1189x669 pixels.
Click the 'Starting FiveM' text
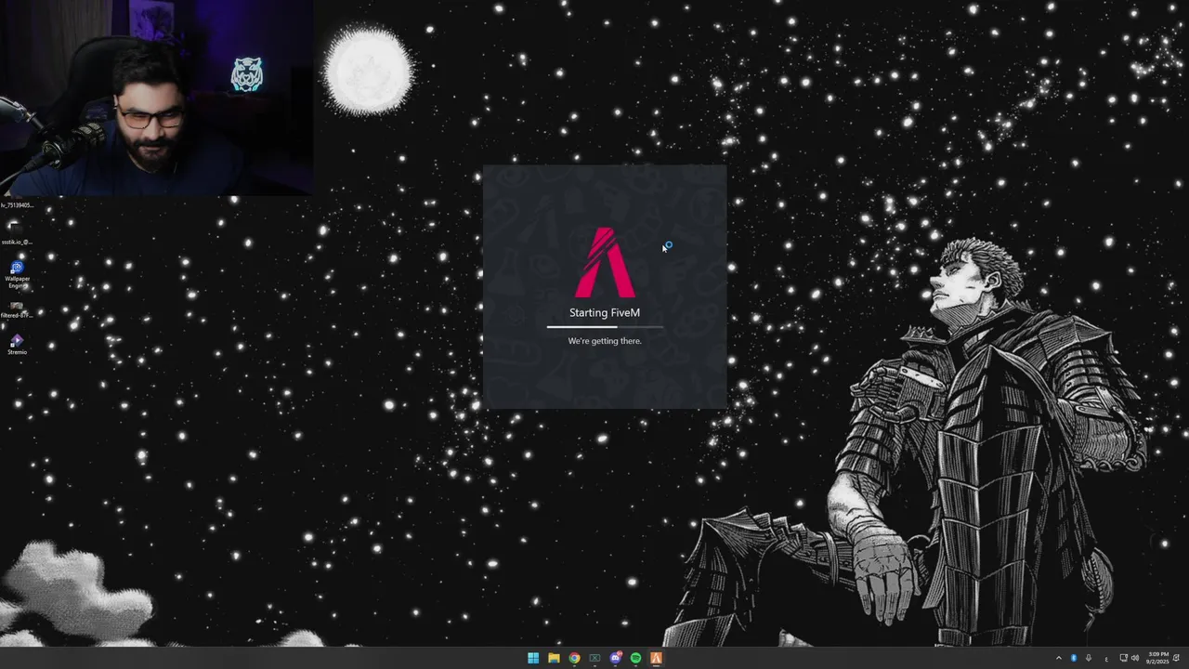click(605, 313)
